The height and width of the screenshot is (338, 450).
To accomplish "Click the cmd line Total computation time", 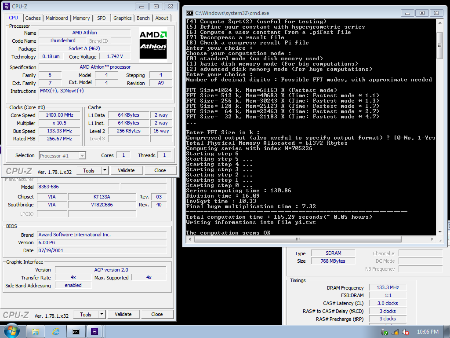I will 279,217.
